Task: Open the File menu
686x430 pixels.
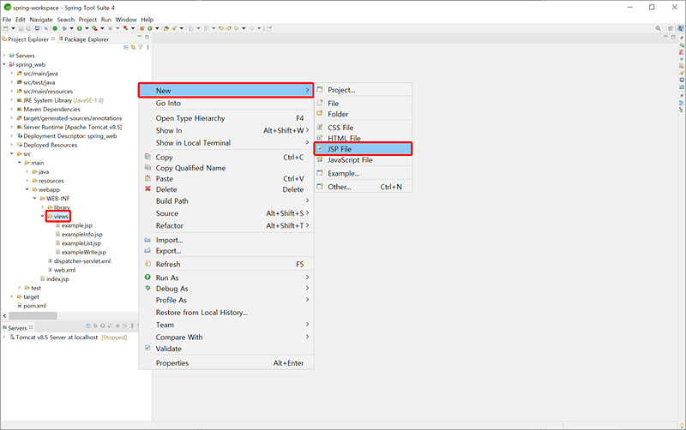Action: click(7, 20)
